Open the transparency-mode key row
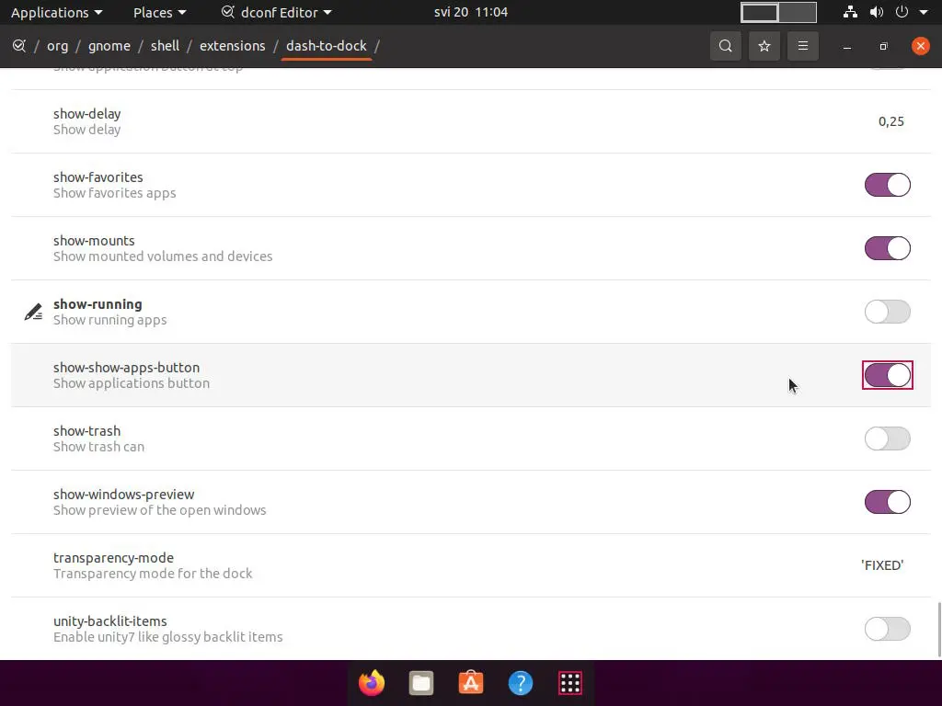 (x=471, y=565)
